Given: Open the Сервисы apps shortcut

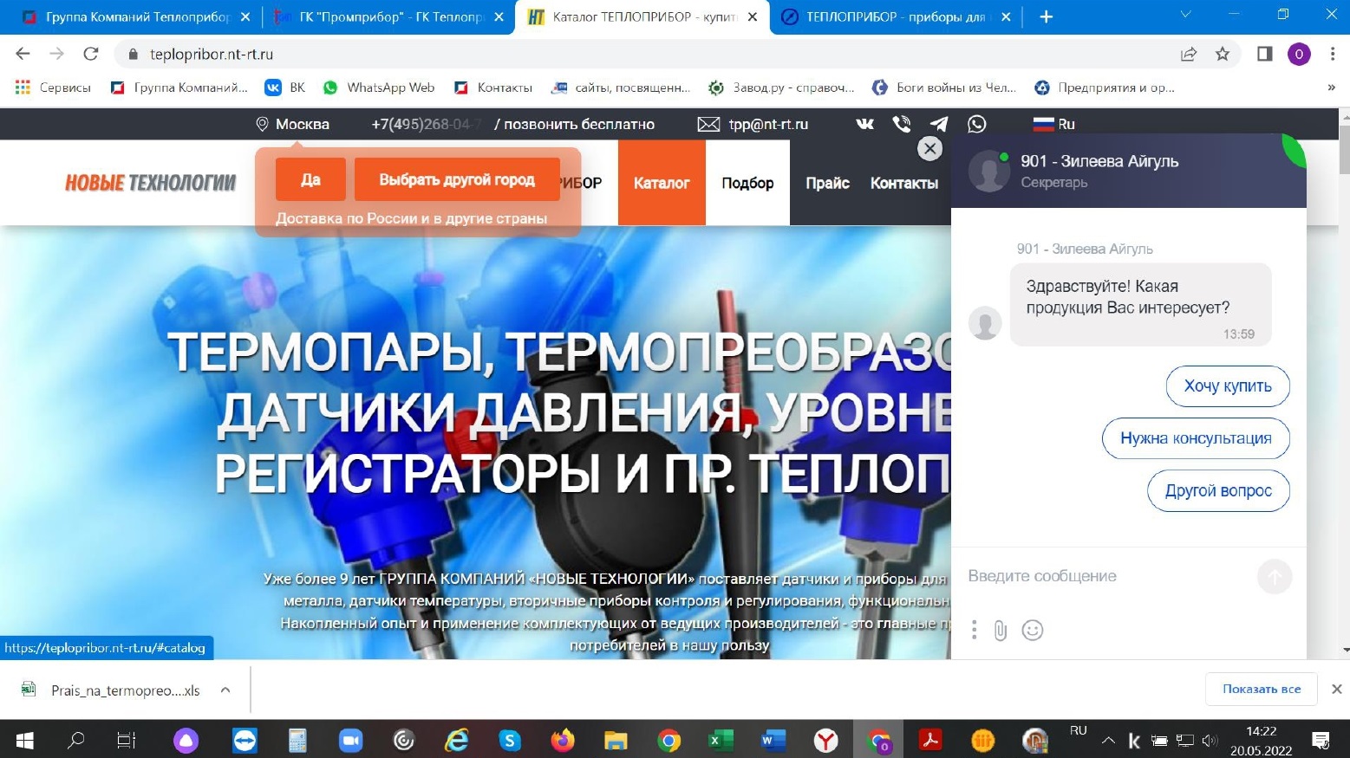Looking at the screenshot, I should (x=53, y=87).
